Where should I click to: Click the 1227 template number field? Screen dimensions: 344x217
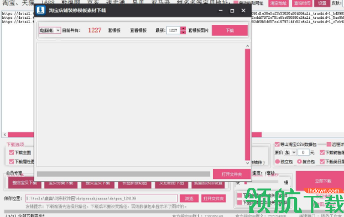tap(173, 30)
